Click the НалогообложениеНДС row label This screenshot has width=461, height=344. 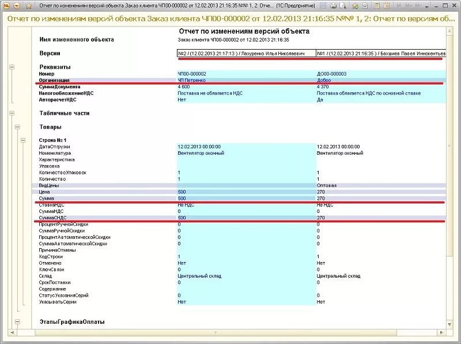(66, 93)
